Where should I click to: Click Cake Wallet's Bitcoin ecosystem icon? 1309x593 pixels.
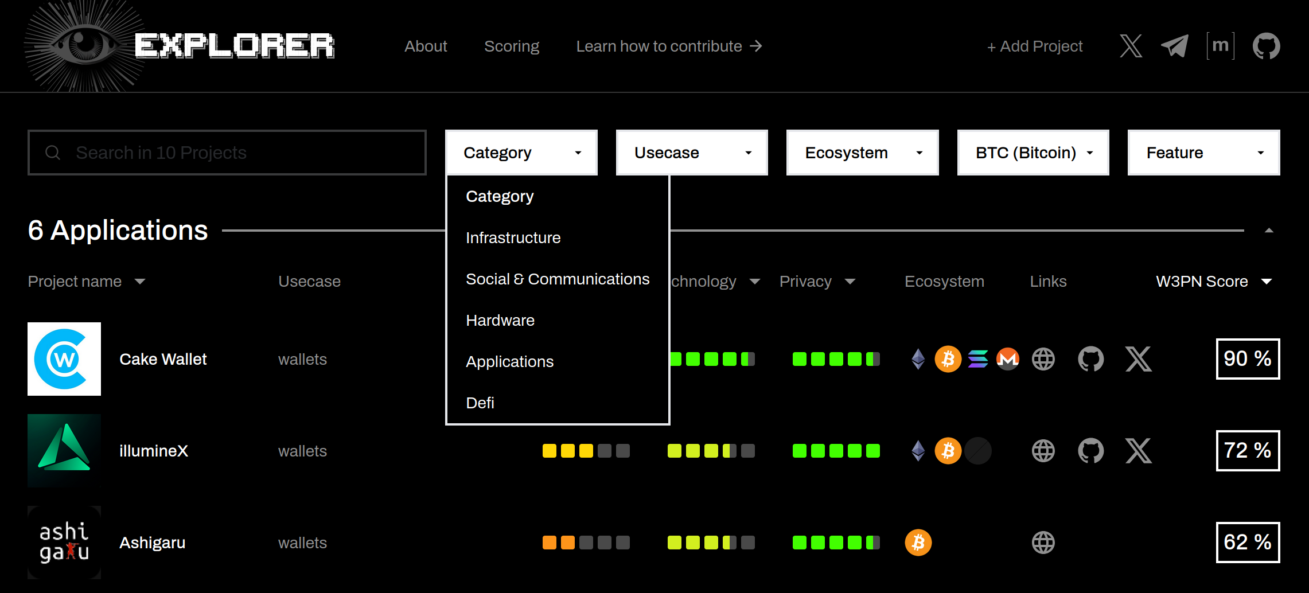tap(948, 359)
